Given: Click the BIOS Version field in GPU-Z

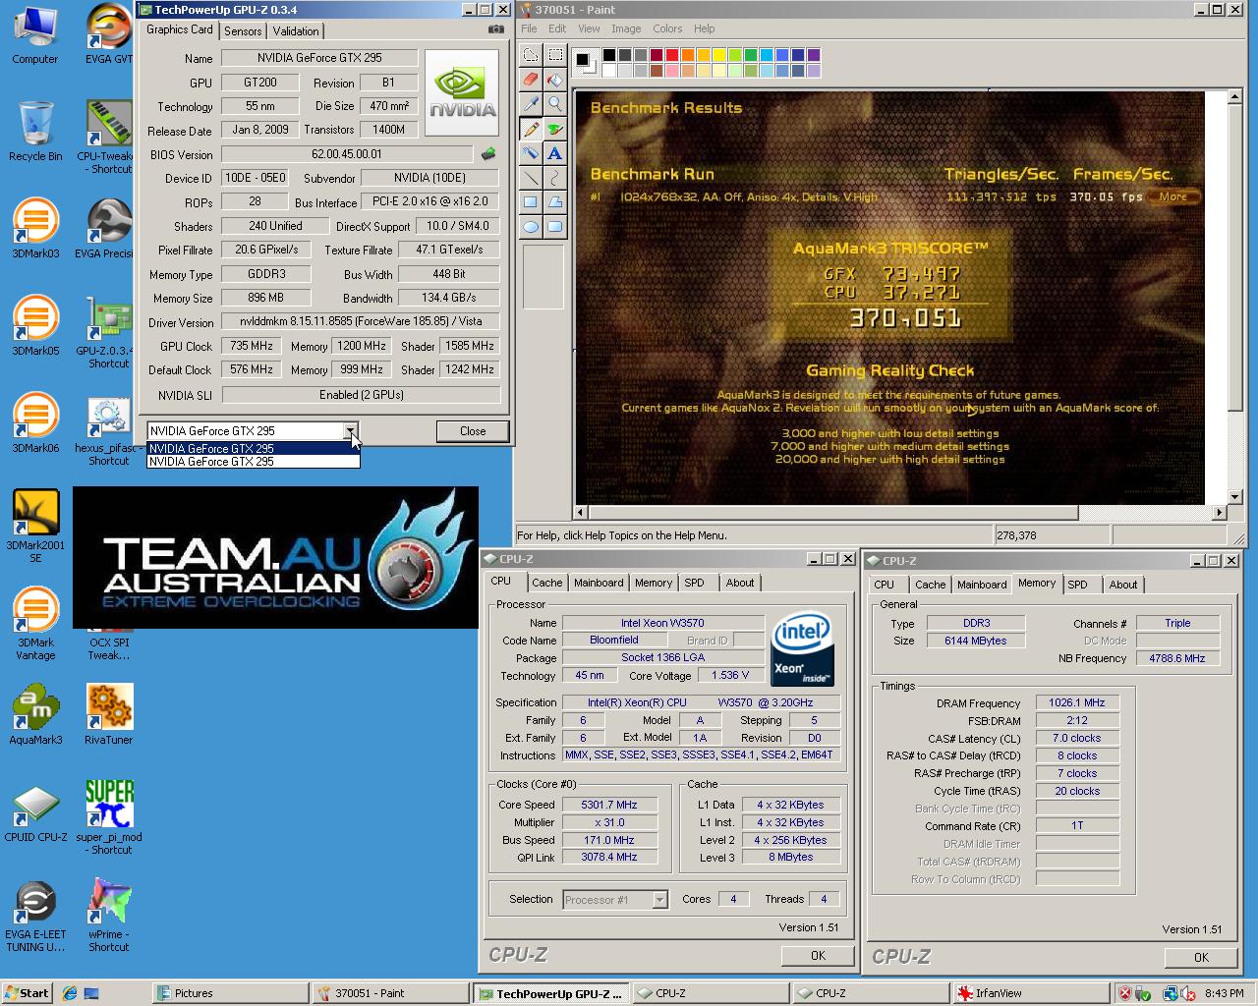Looking at the screenshot, I should pyautogui.click(x=346, y=154).
